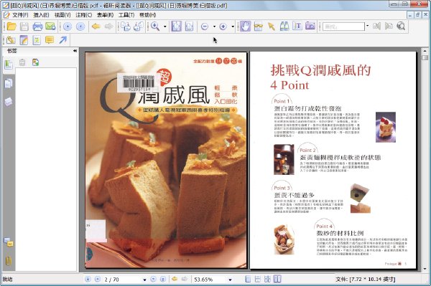Image resolution: width=431 pixels, height=286 pixels.
Task: Select the blue arrow annotation tool
Action: 63,40
